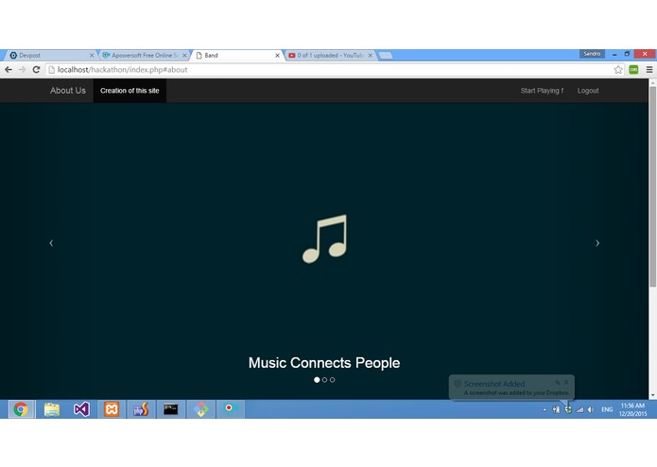Click the music note image
This screenshot has height=467, width=657.
[x=325, y=239]
